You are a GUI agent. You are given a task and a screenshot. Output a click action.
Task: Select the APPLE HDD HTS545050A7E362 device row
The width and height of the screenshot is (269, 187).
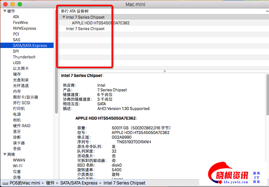coord(164,23)
